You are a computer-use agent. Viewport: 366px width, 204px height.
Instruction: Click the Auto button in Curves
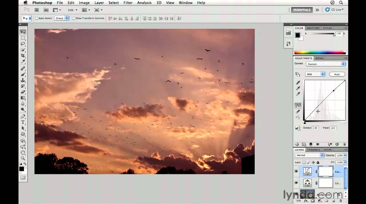click(337, 74)
